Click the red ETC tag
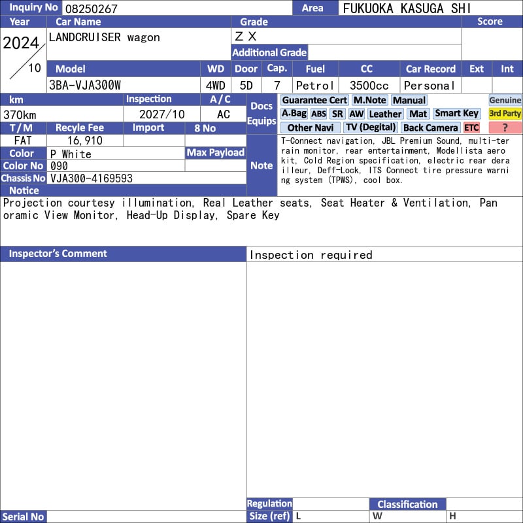This screenshot has height=523, width=523. 471,127
